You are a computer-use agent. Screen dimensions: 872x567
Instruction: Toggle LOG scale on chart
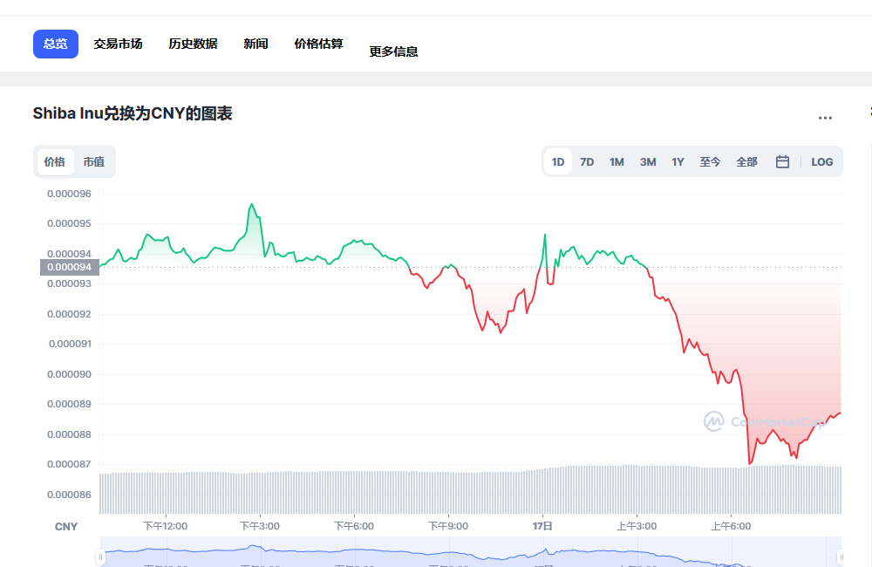click(822, 162)
